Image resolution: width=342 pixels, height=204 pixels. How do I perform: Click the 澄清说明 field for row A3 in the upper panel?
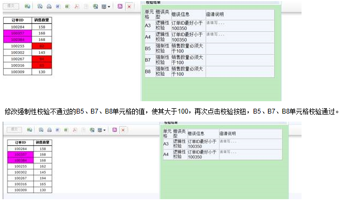[x=240, y=26]
